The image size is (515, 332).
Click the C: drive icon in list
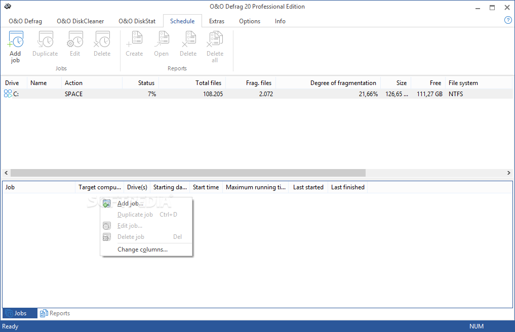[x=8, y=94]
